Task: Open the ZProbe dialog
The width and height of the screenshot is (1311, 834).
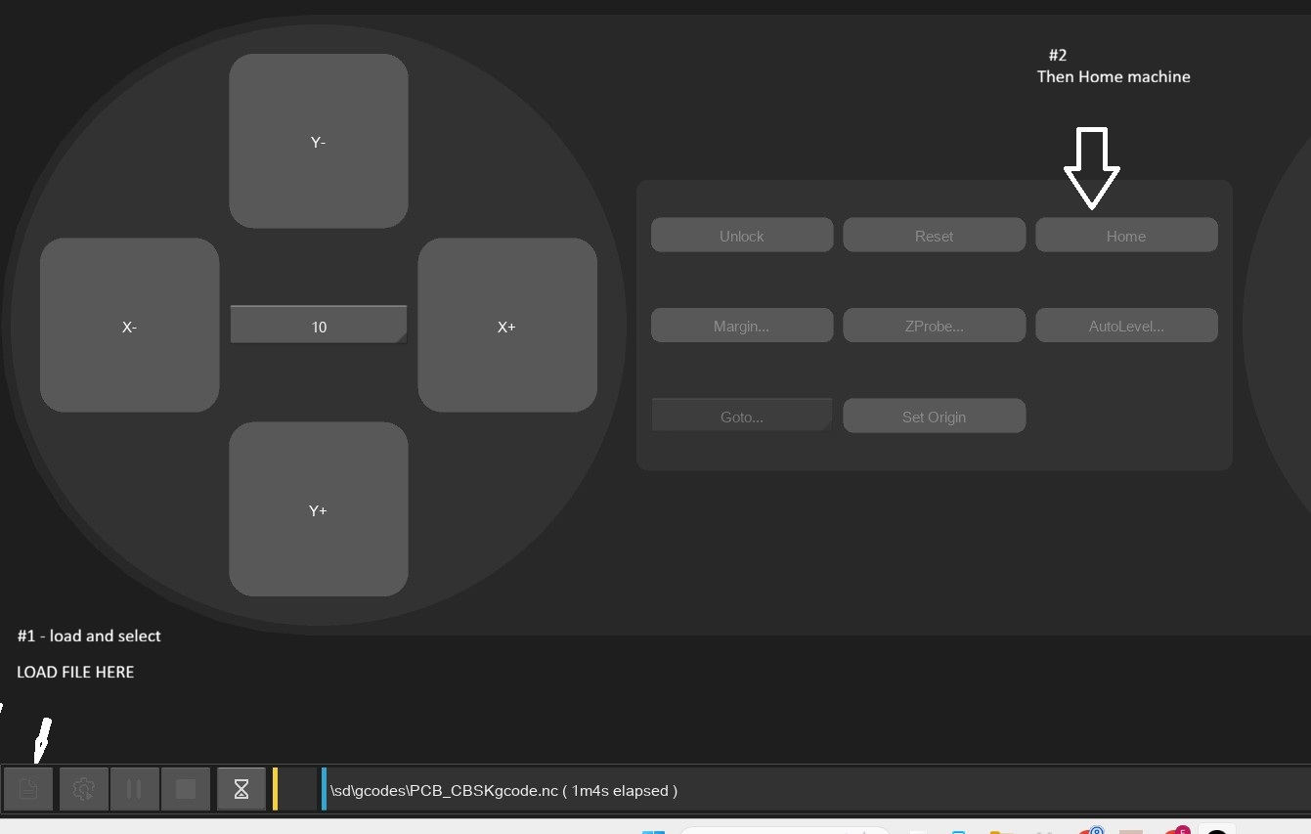Action: 934,325
